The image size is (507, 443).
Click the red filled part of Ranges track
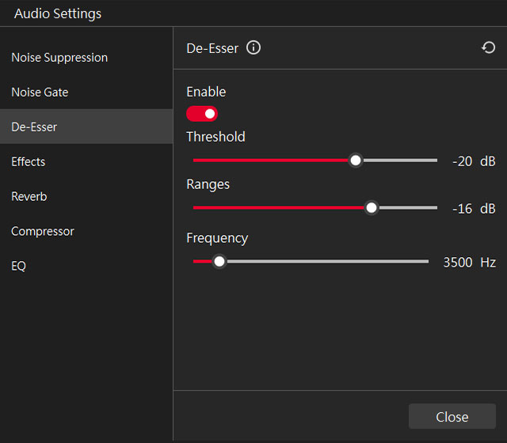point(278,207)
